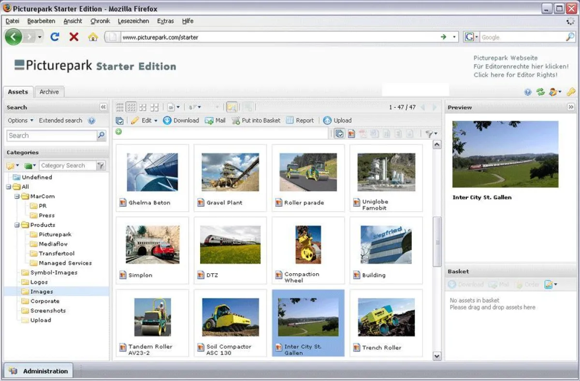Click the Mail icon to send assets
Screen dimensions: 580x381
coord(209,120)
